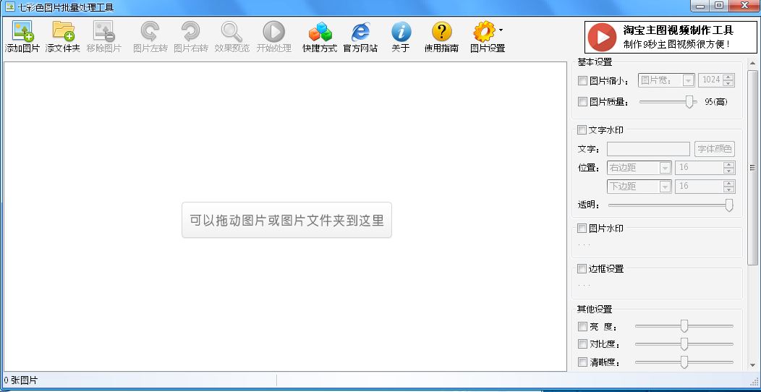Open 官方网站 Internet Explorer icon
This screenshot has height=392, width=761.
[x=360, y=32]
